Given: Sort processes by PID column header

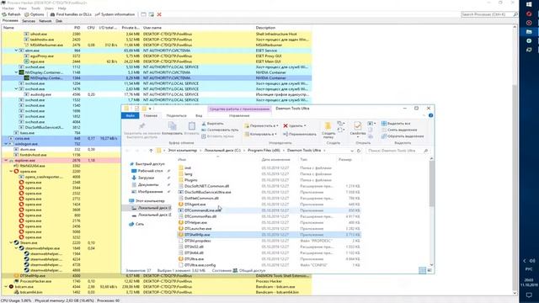Looking at the screenshot, I should [77, 28].
